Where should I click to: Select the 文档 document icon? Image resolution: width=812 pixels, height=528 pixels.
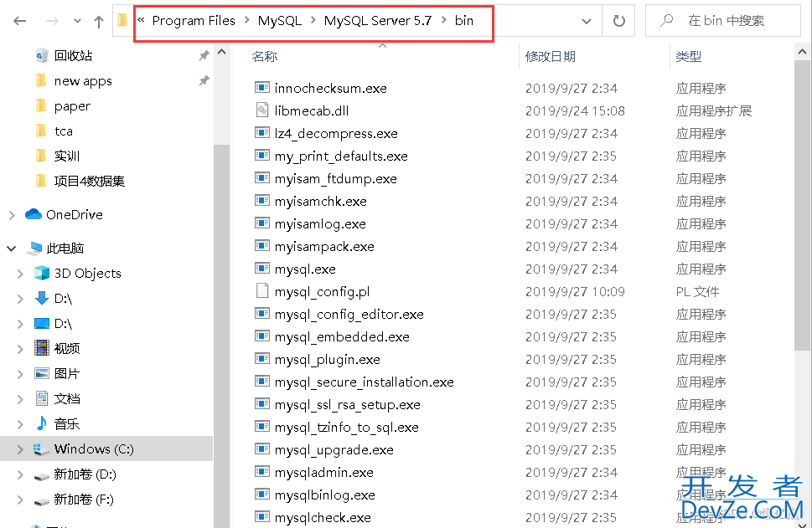pos(42,398)
